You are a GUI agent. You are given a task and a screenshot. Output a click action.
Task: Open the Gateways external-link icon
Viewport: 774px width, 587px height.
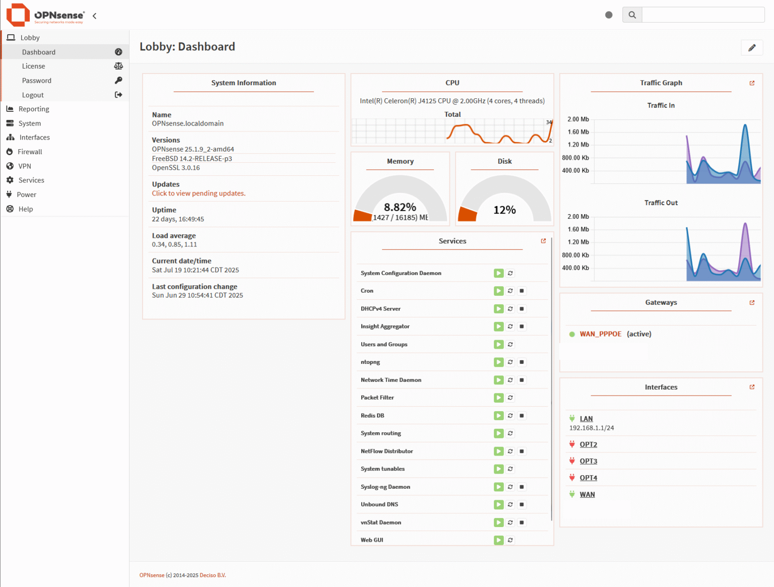coord(752,302)
